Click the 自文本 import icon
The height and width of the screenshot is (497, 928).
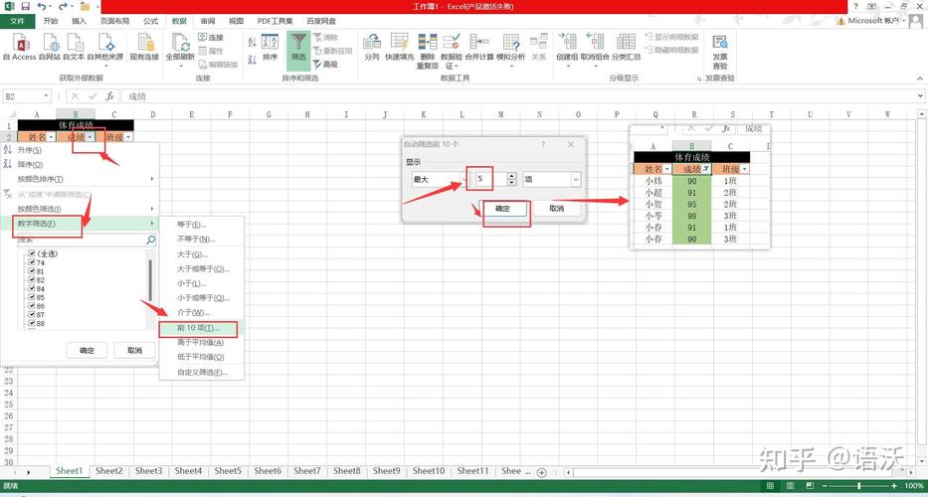tap(74, 48)
